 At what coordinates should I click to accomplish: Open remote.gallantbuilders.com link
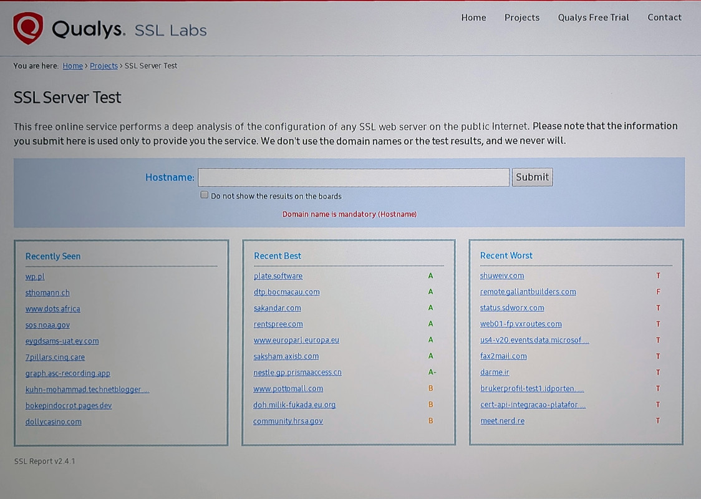[528, 291]
